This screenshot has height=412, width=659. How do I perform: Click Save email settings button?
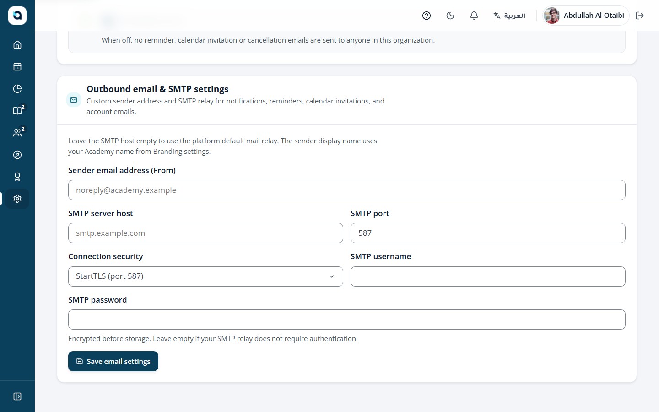coord(113,361)
